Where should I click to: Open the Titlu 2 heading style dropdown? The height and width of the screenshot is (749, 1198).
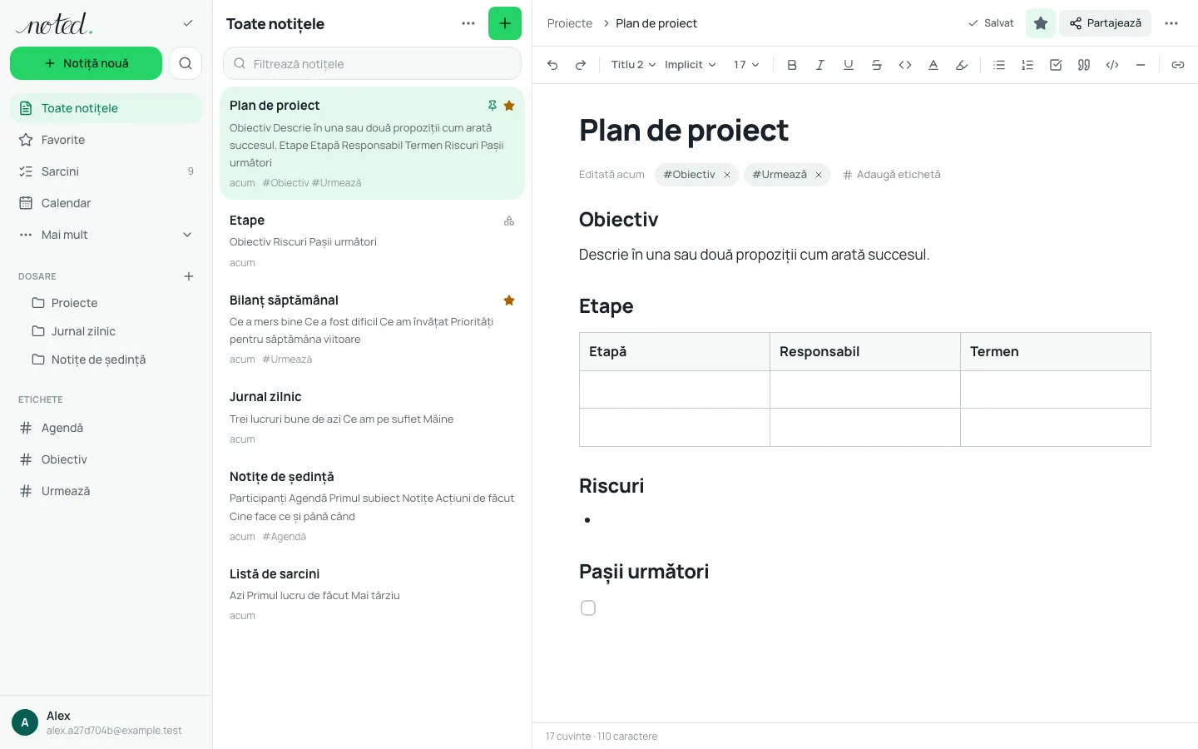tap(633, 65)
